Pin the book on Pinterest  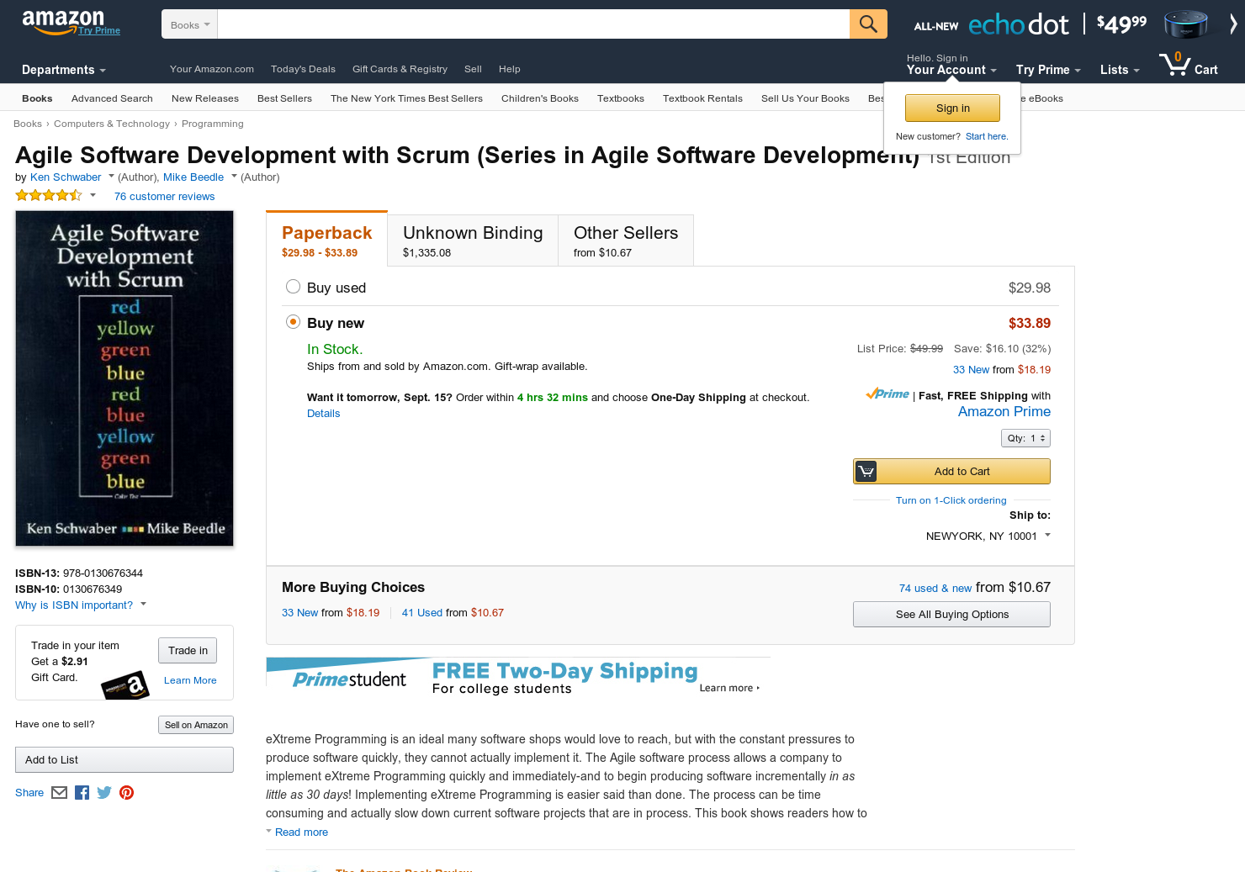(126, 792)
